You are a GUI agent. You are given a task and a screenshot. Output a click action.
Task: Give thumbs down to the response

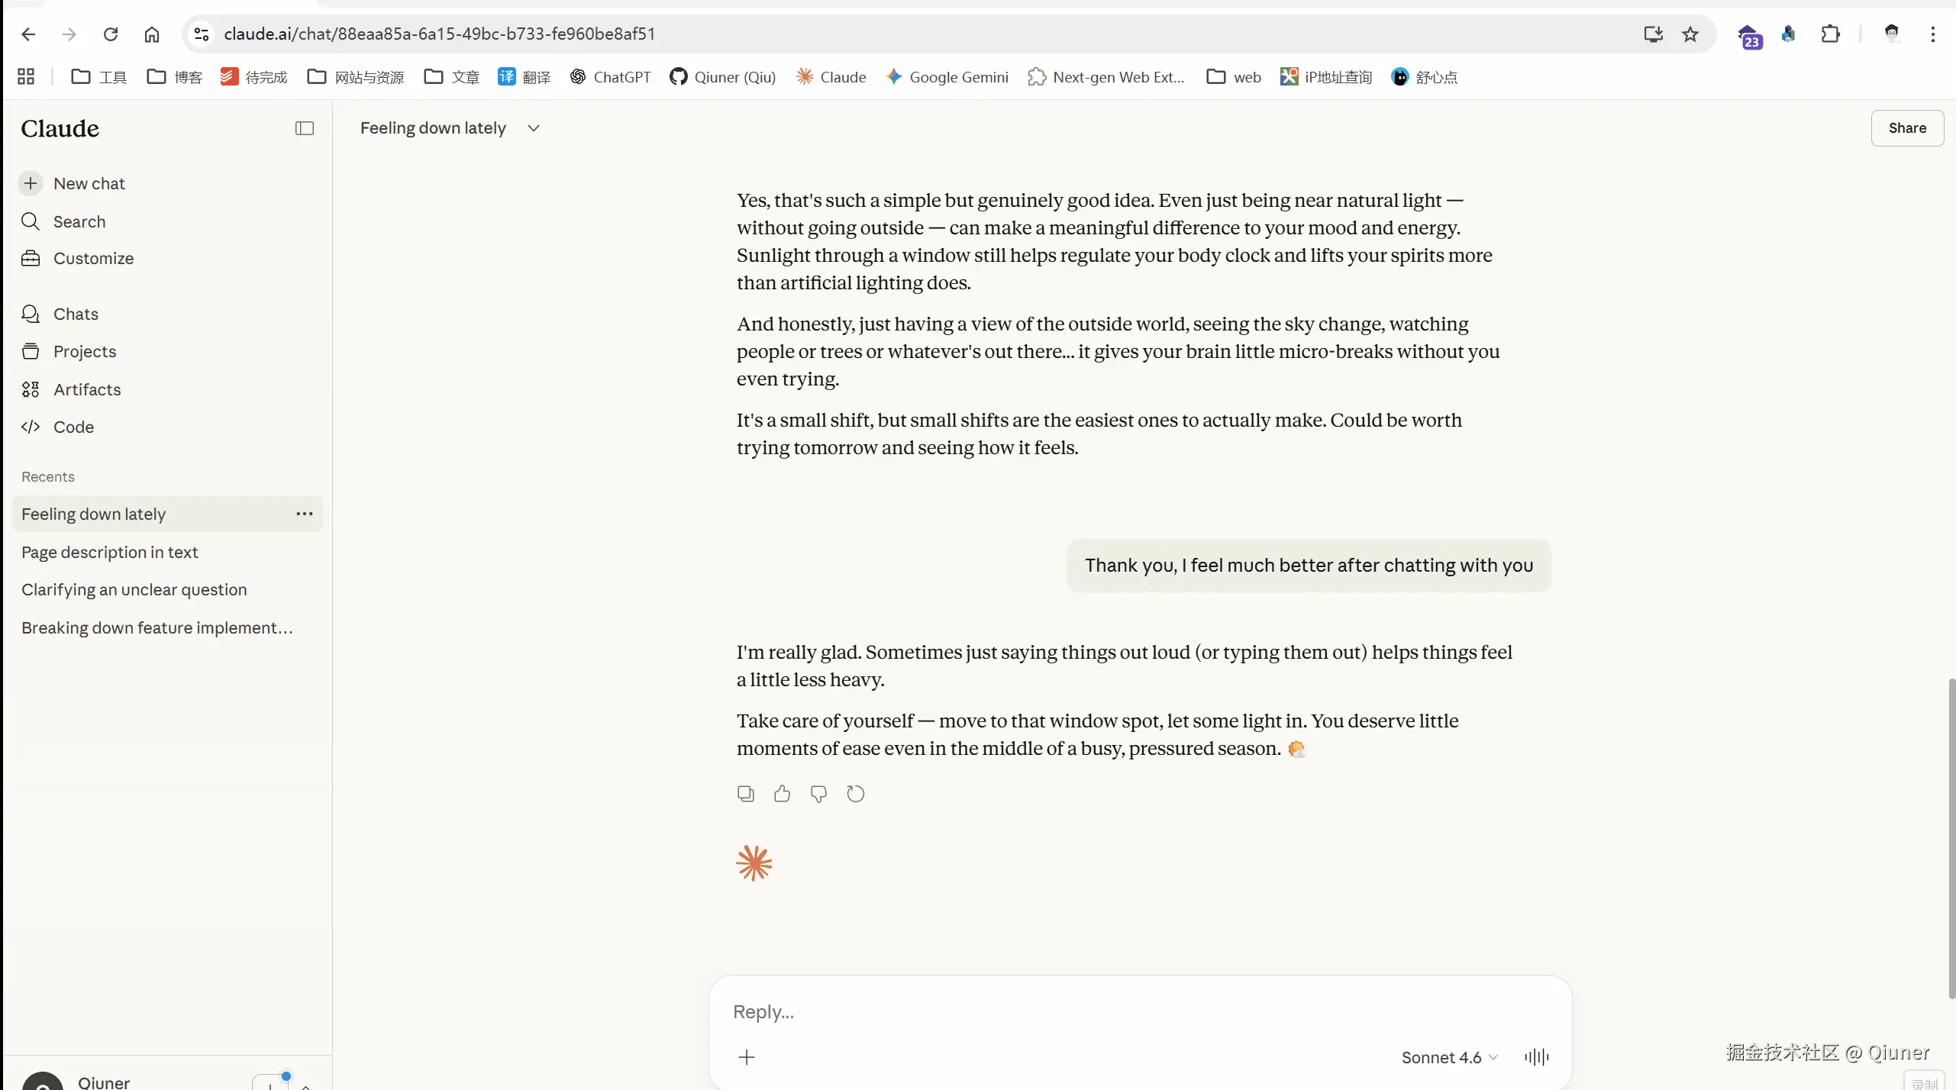coord(818,794)
